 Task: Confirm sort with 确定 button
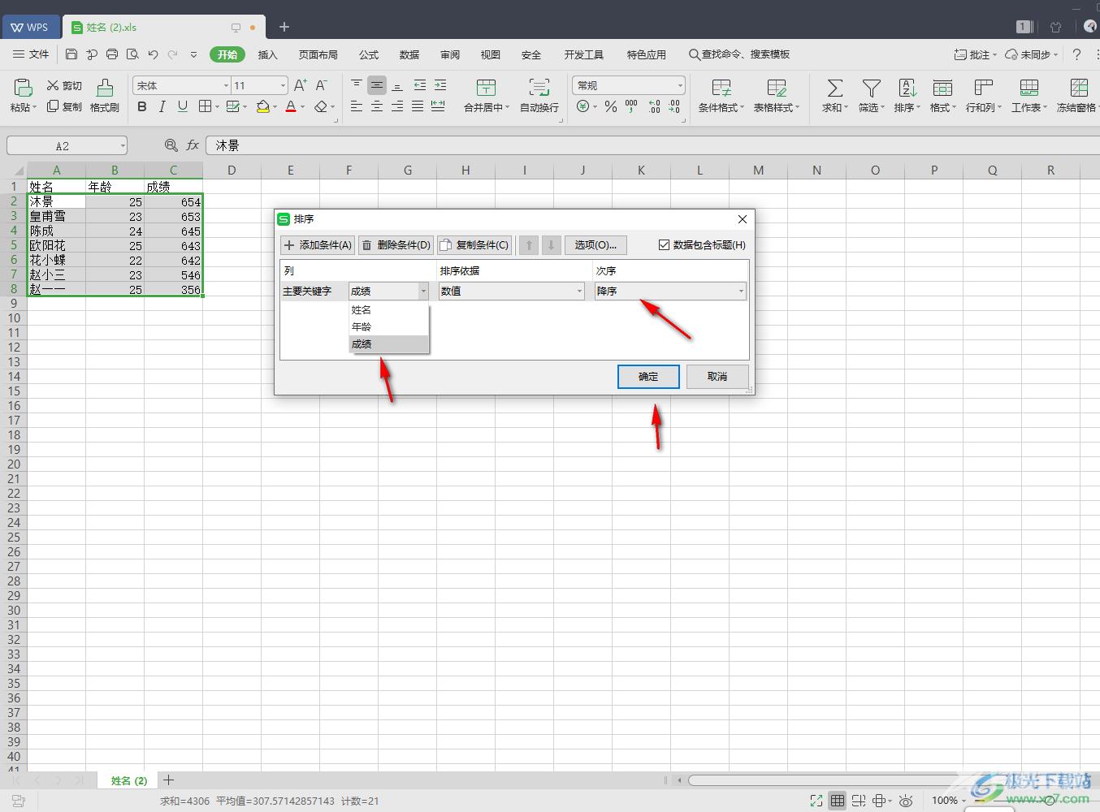point(648,376)
